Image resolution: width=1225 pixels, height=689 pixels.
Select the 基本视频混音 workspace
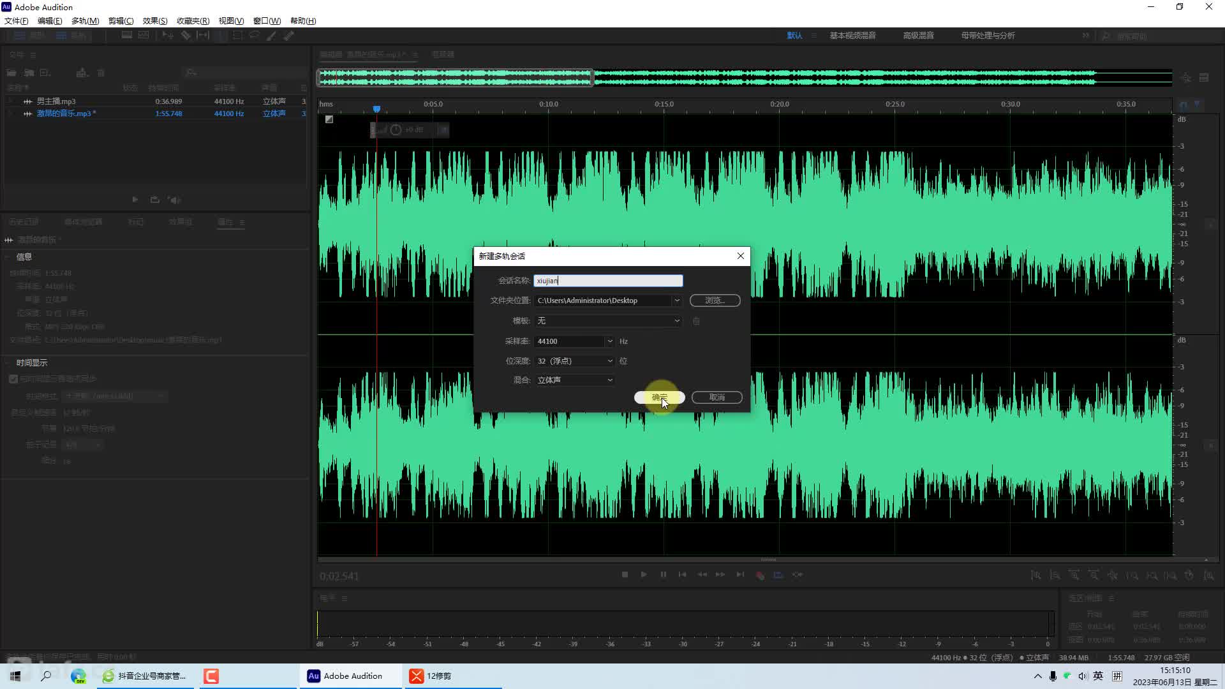point(852,36)
